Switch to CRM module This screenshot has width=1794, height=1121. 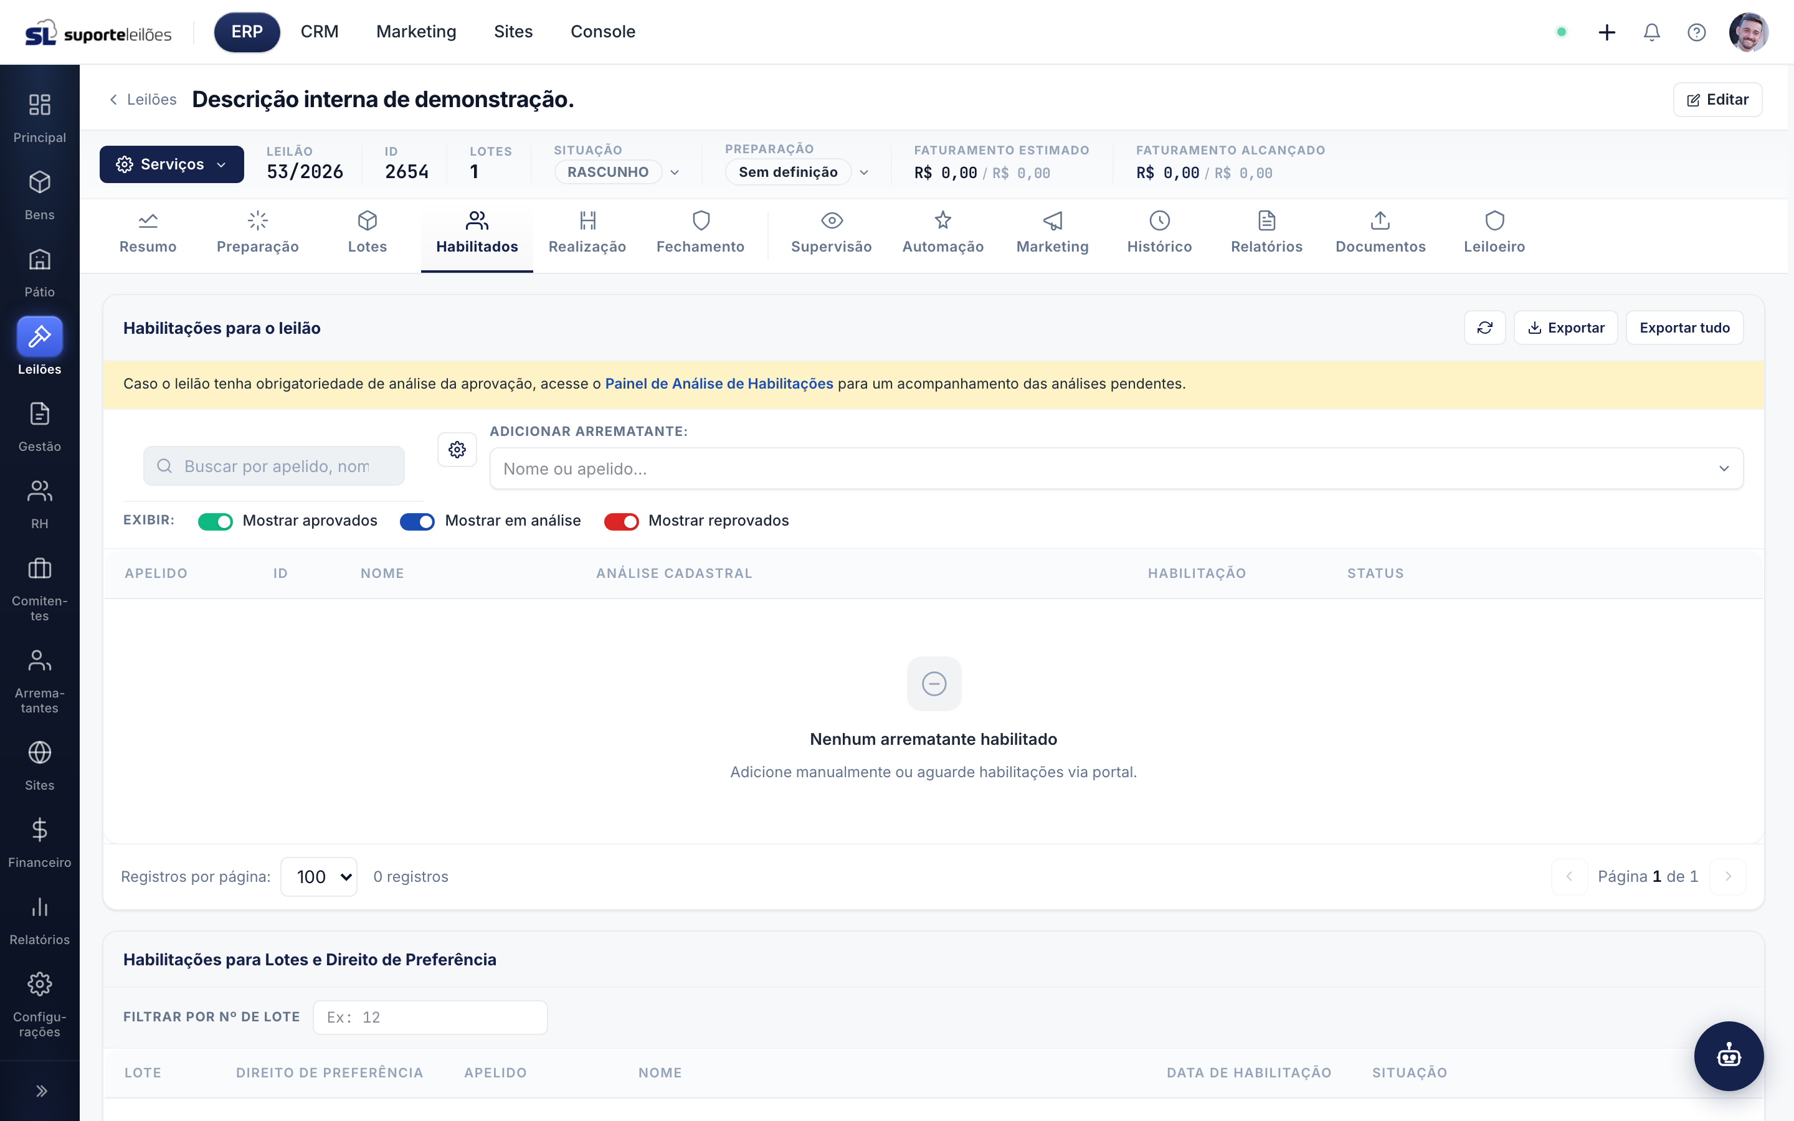pyautogui.click(x=320, y=32)
